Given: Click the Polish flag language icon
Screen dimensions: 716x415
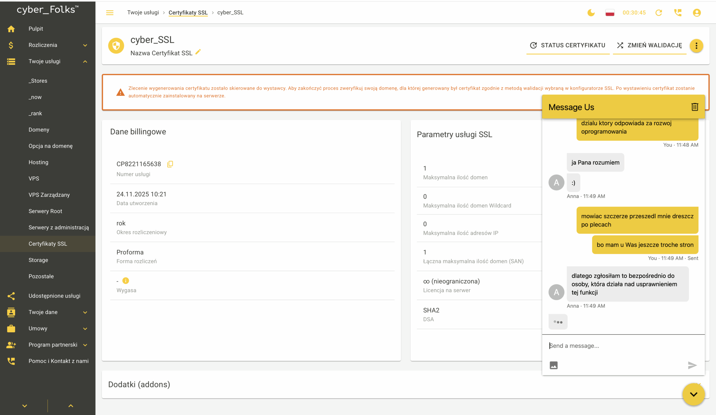Looking at the screenshot, I should [x=610, y=13].
